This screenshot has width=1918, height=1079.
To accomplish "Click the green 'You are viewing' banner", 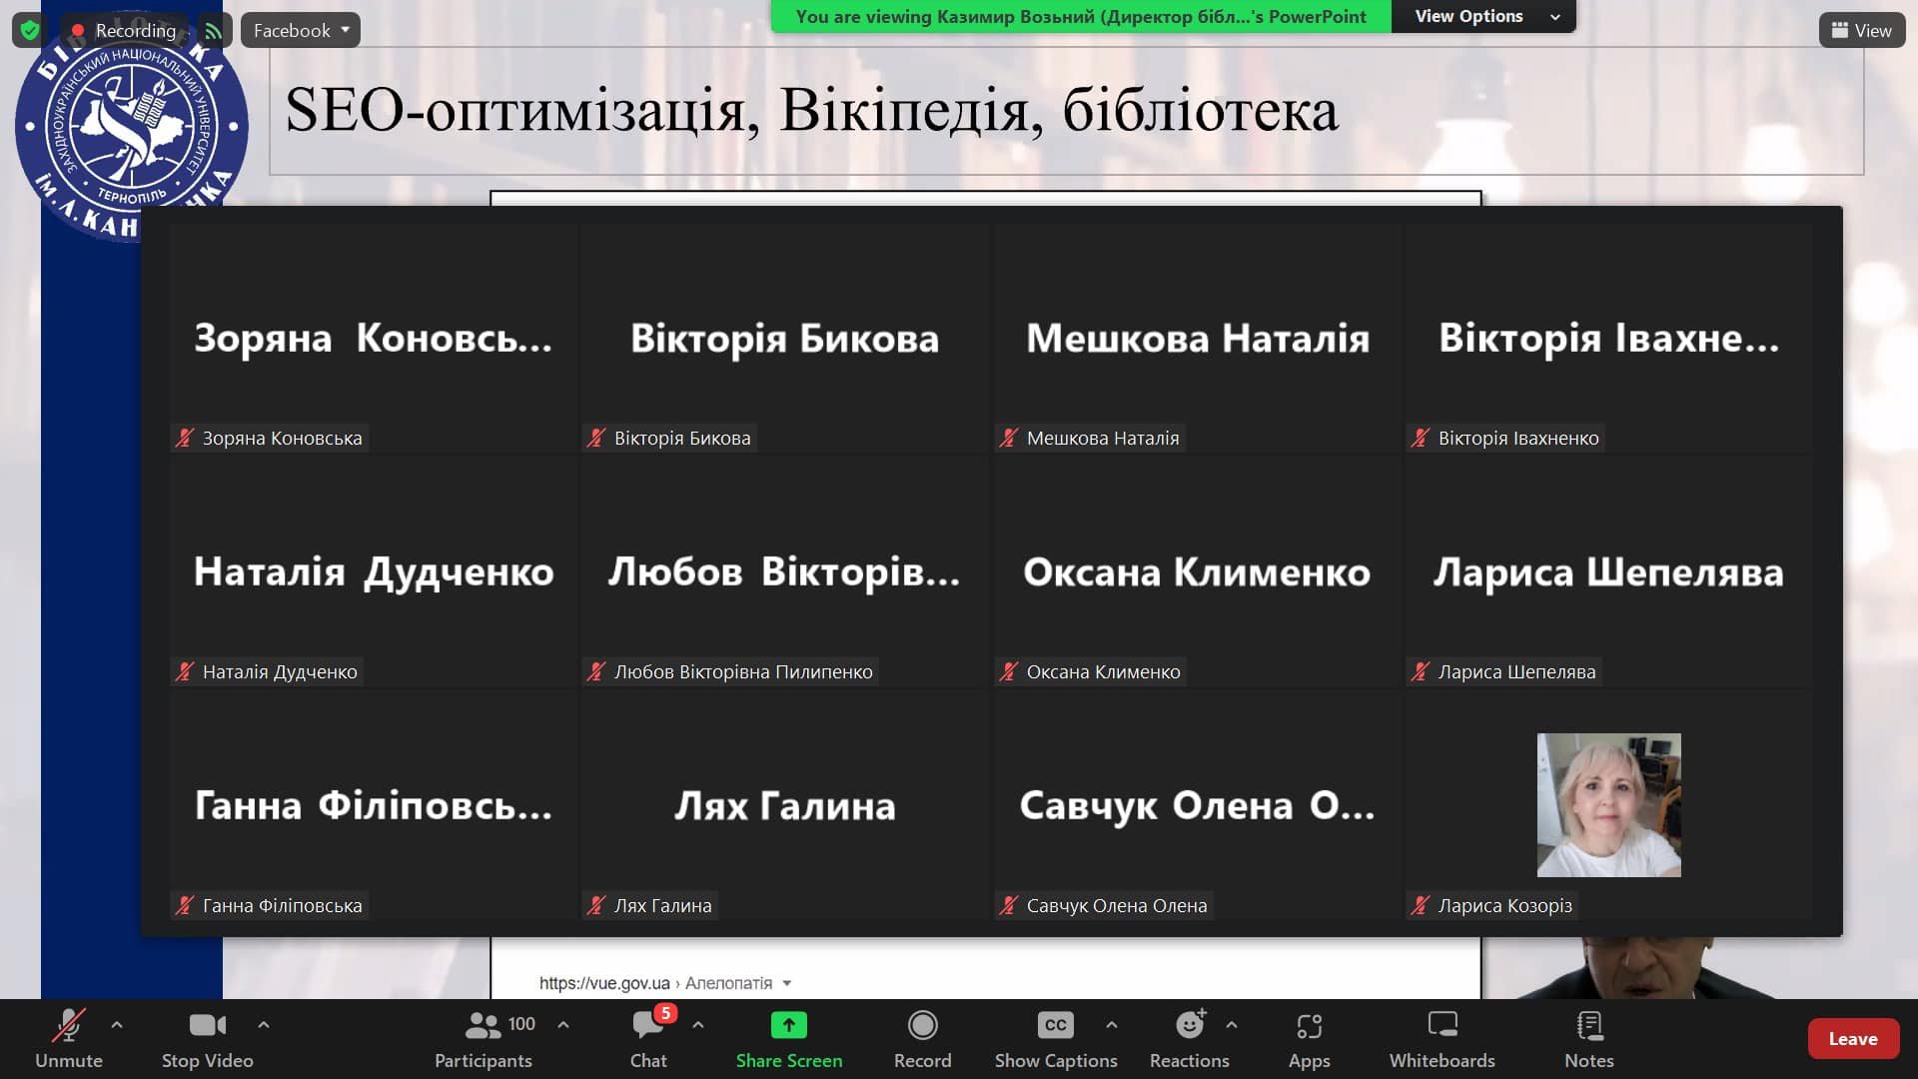I will click(x=1081, y=16).
